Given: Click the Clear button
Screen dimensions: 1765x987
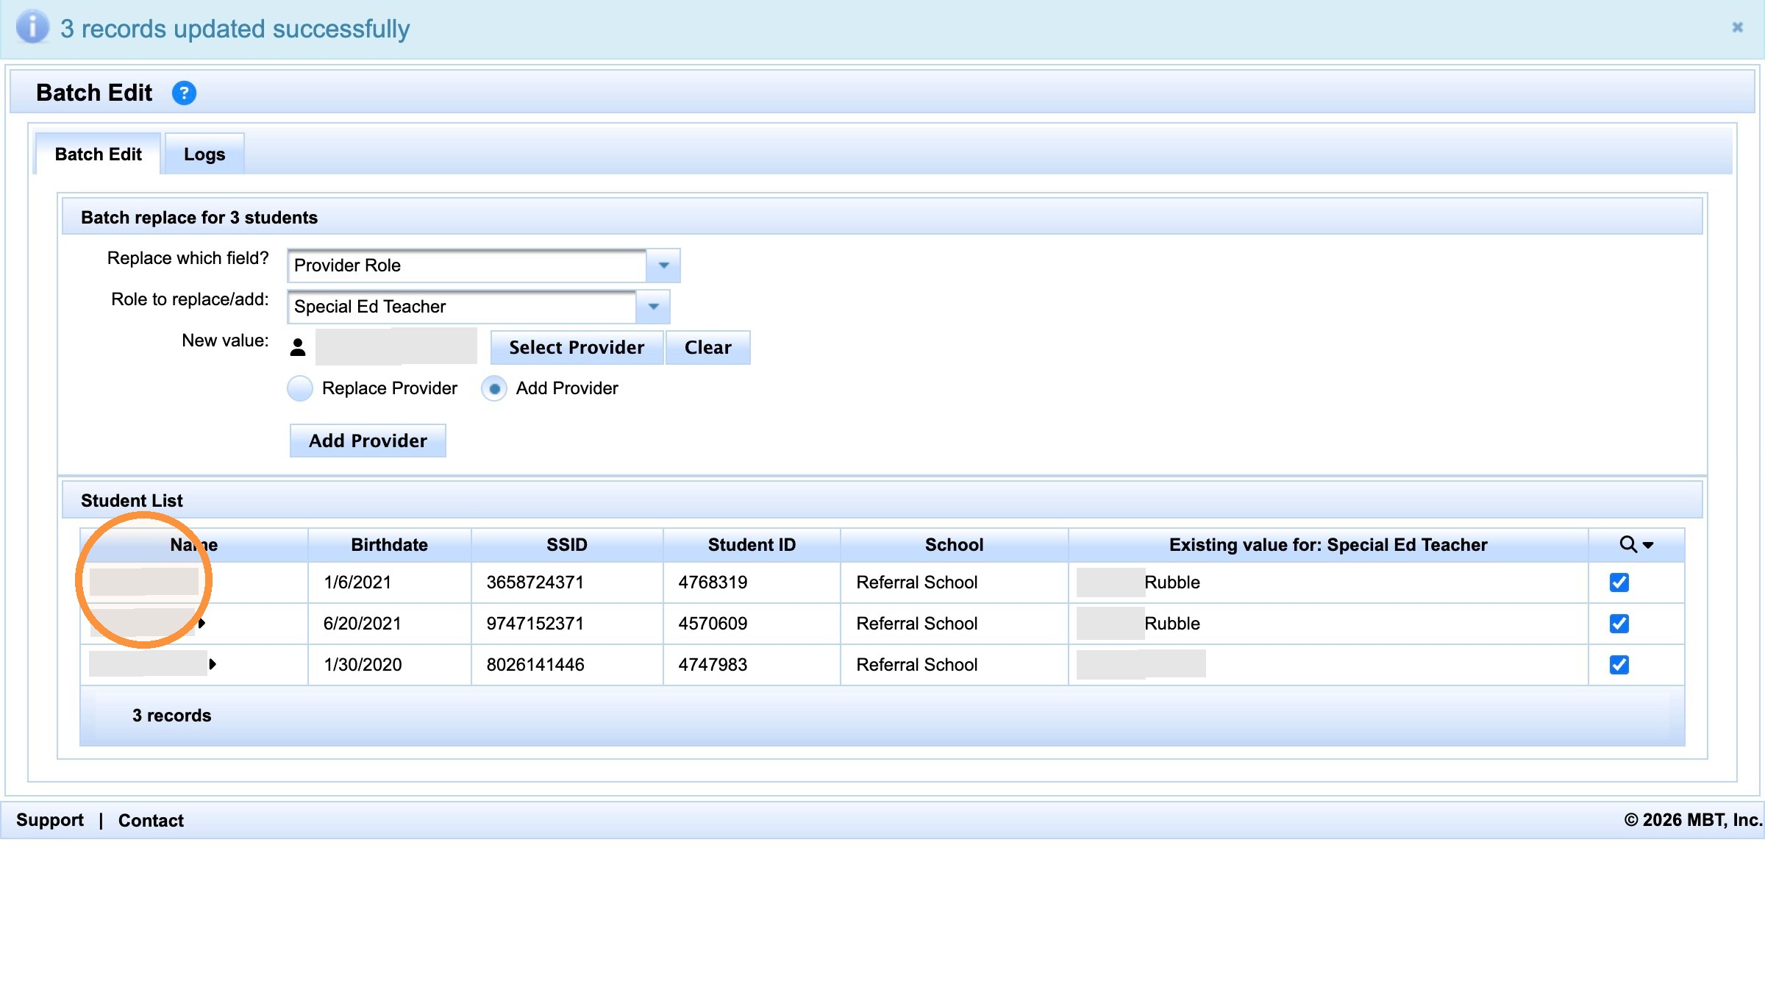Looking at the screenshot, I should [x=707, y=347].
